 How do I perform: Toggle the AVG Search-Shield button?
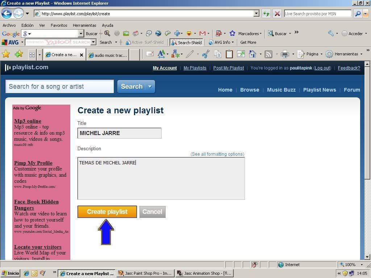(186, 42)
